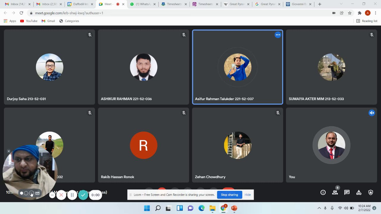Hide the Loom sharing notification bar

coord(248,195)
